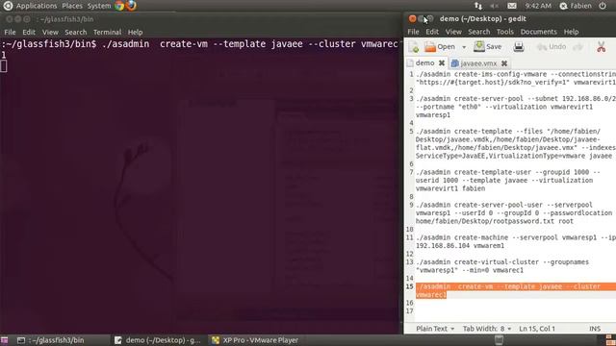Open the Terminal menu in terminal window
Screen dimensions: 616x346
(107, 32)
